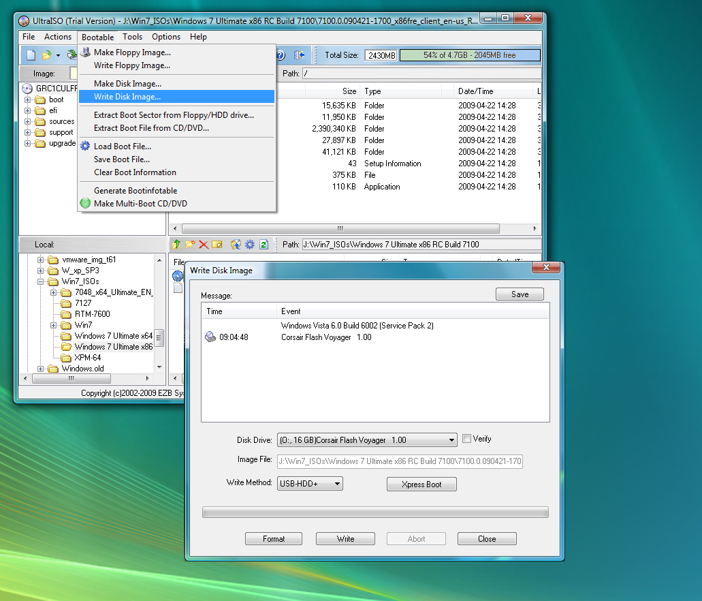Collapse the Win7_ISOs tree node
This screenshot has width=702, height=601.
[x=40, y=281]
